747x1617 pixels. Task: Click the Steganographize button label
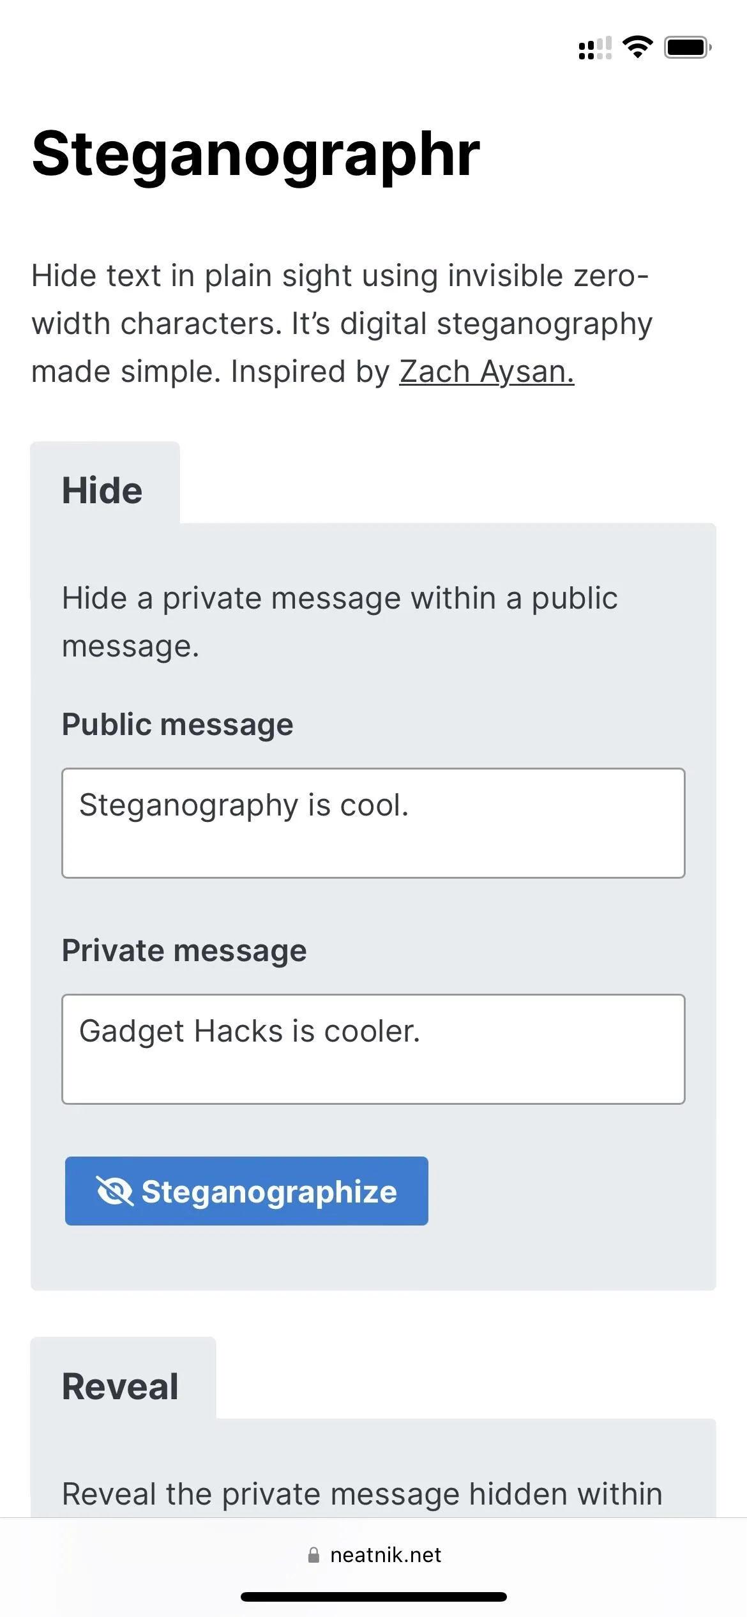pos(269,1192)
